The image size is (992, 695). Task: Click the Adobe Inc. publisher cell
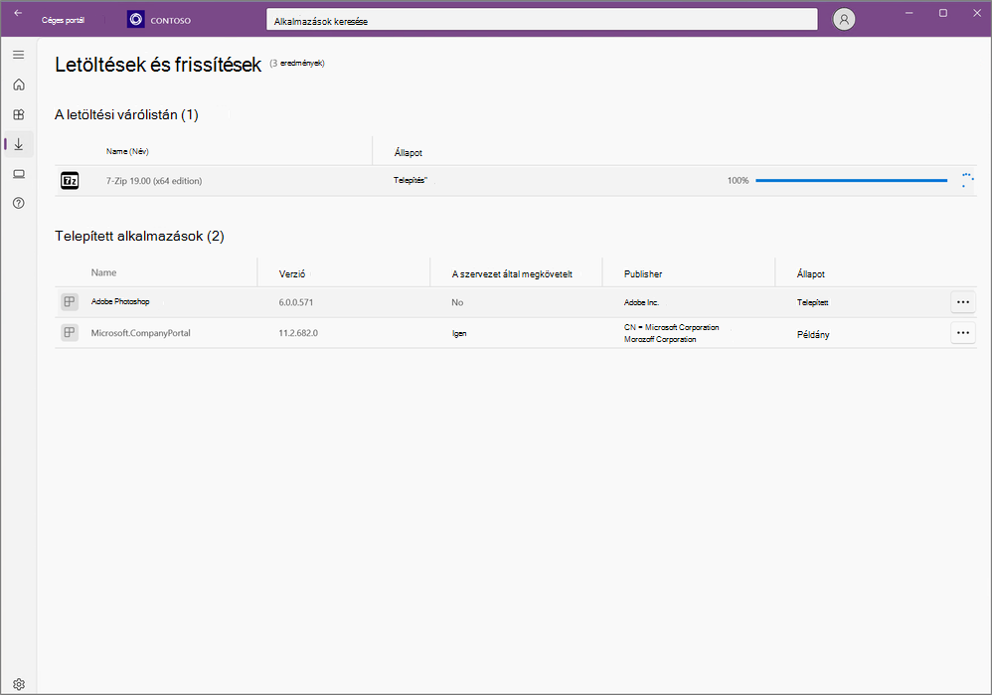(x=641, y=302)
